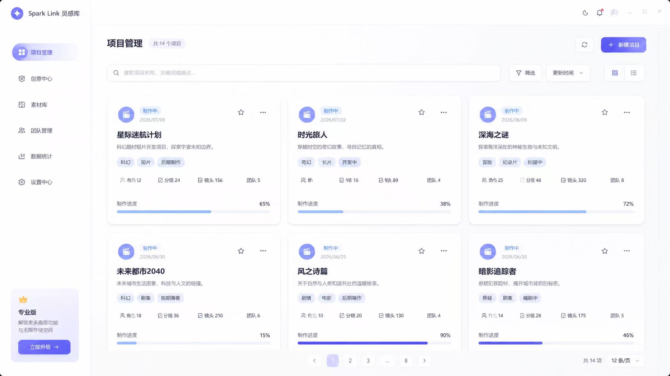Favorite the 暗影追踪者 project
The width and height of the screenshot is (670, 376).
pyautogui.click(x=605, y=251)
